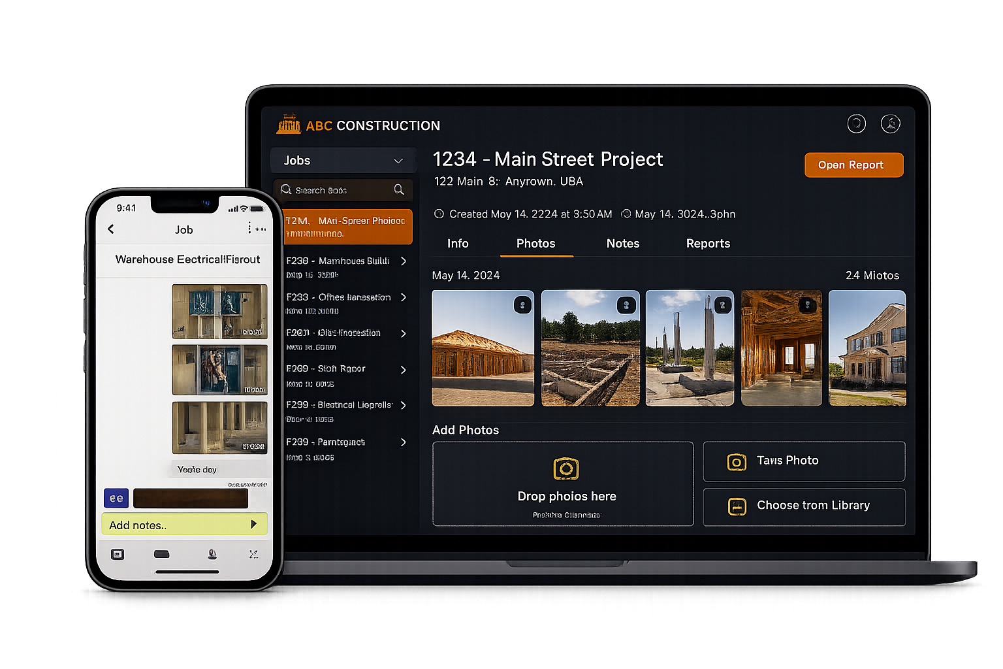
Task: Tap the Warehouse Electrical title on phone
Action: point(187,259)
